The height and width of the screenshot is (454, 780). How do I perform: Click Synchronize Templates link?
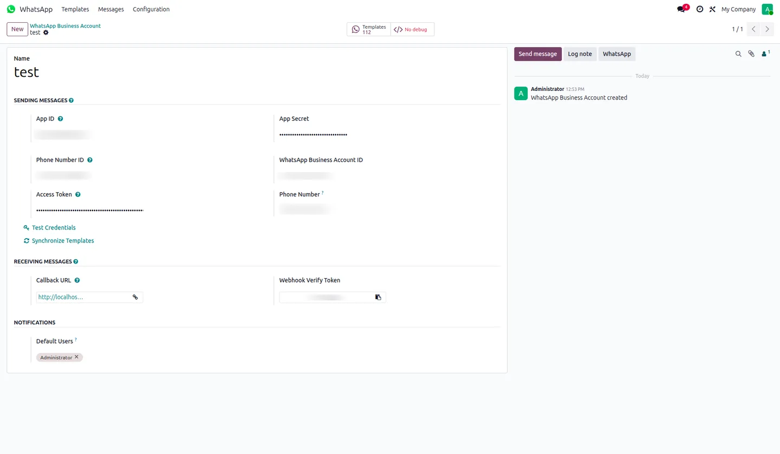[59, 241]
